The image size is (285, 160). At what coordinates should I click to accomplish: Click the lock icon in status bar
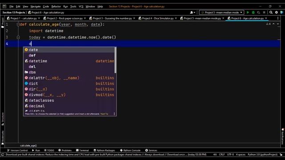tap(281, 155)
